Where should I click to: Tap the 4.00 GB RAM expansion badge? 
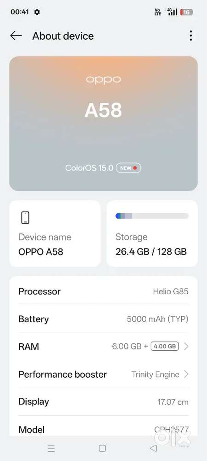[165, 346]
